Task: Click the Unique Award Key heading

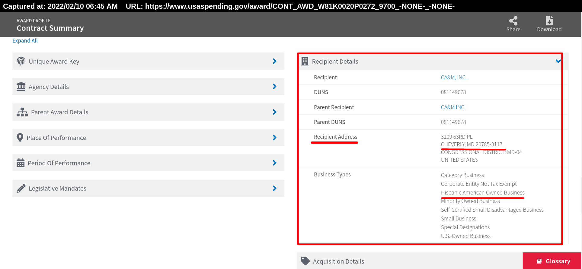Action: (x=54, y=62)
